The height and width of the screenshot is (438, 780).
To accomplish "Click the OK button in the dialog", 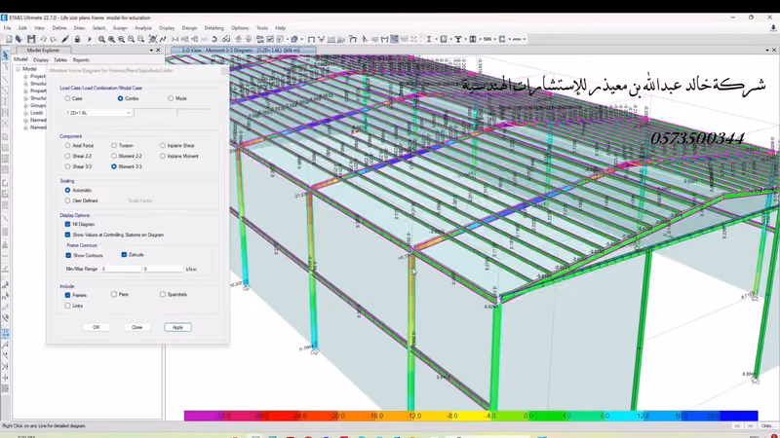I will 97,327.
